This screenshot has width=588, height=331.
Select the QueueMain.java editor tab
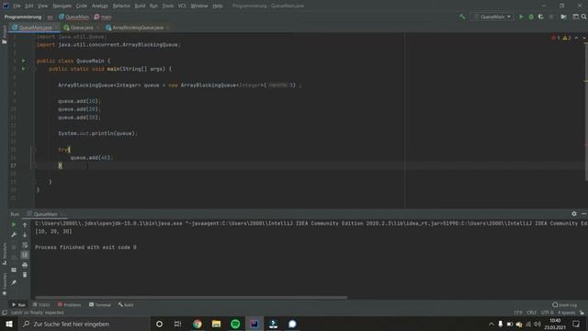[35, 28]
